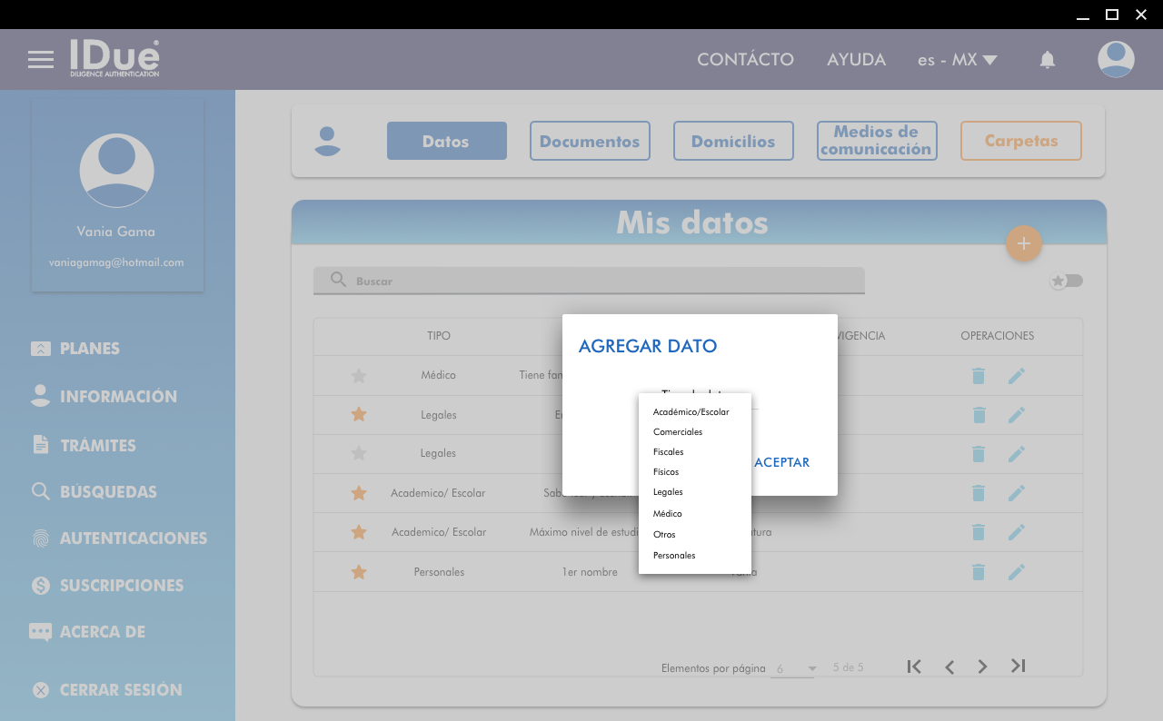
Task: Click the ACEPTAR button in dialog
Action: 781,462
